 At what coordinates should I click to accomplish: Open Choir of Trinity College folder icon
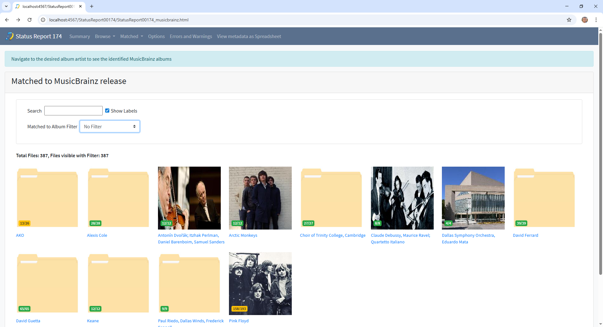click(x=331, y=198)
